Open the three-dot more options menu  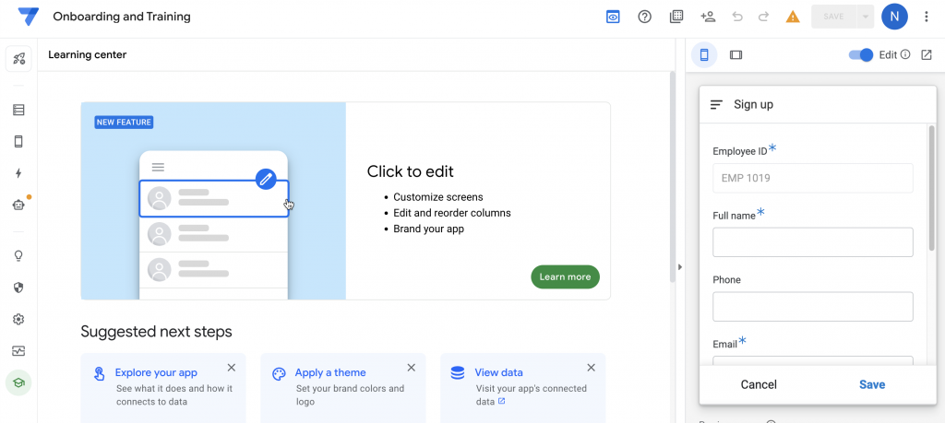pos(927,17)
